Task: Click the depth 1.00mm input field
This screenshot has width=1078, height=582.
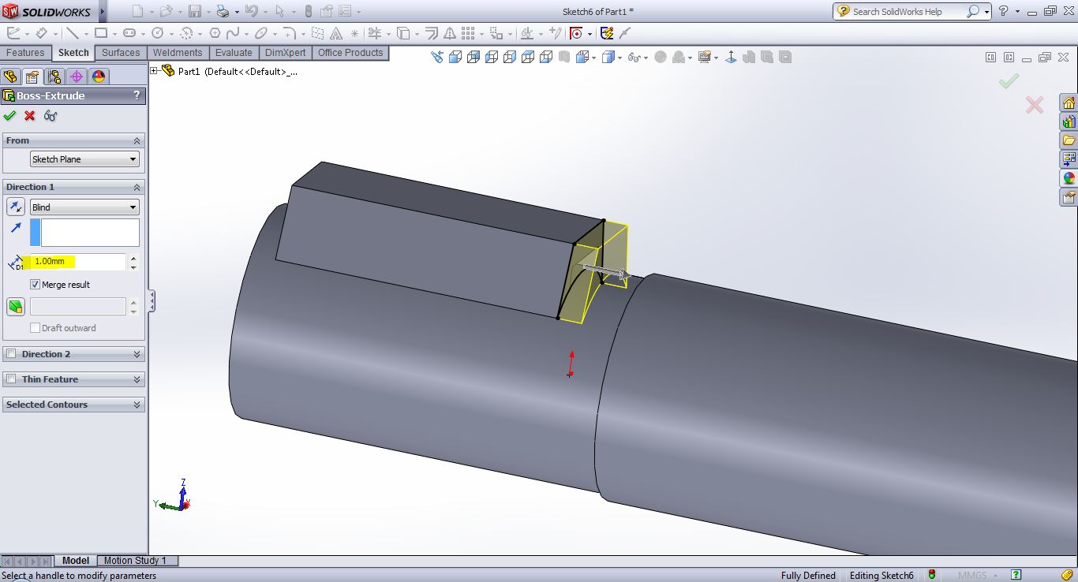Action: (77, 261)
